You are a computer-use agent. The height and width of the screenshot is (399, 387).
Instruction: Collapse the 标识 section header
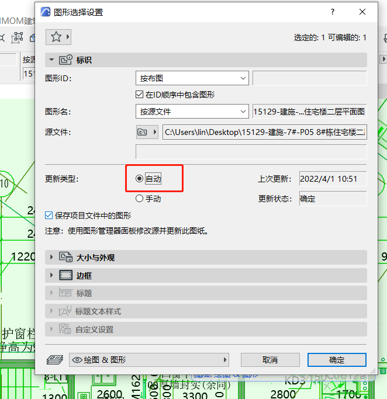coord(51,60)
